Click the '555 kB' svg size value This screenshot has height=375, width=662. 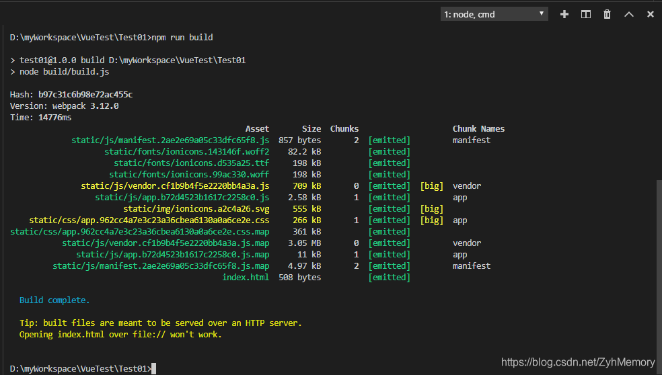(x=307, y=209)
